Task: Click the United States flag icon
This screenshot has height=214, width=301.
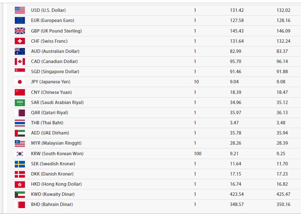Action: point(20,10)
